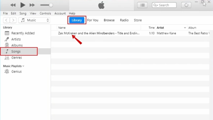Screen dimensions: 213x120
Task: Start playback with the Play button
Action: pyautogui.click(x=23, y=5)
